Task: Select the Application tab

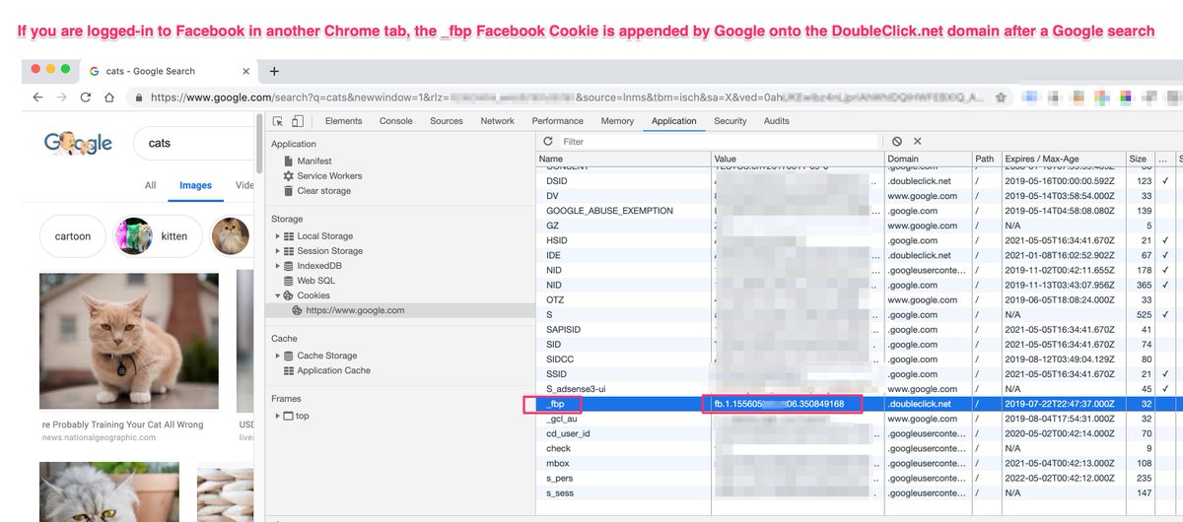Action: [674, 121]
